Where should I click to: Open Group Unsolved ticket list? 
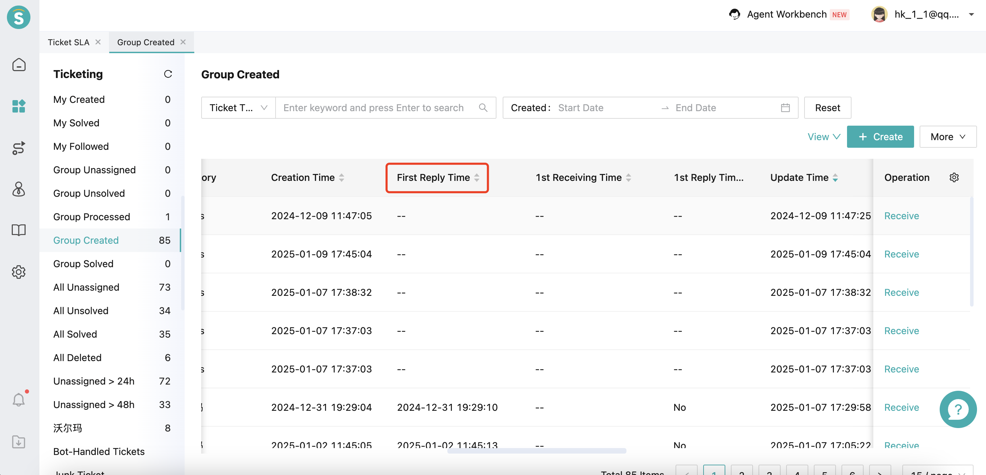112,193
